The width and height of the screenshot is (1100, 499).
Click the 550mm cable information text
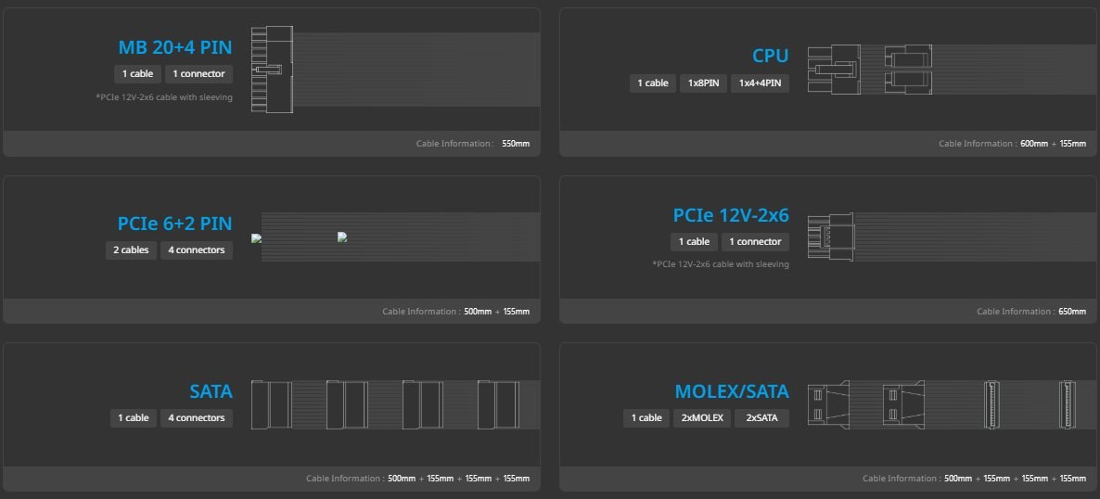515,144
